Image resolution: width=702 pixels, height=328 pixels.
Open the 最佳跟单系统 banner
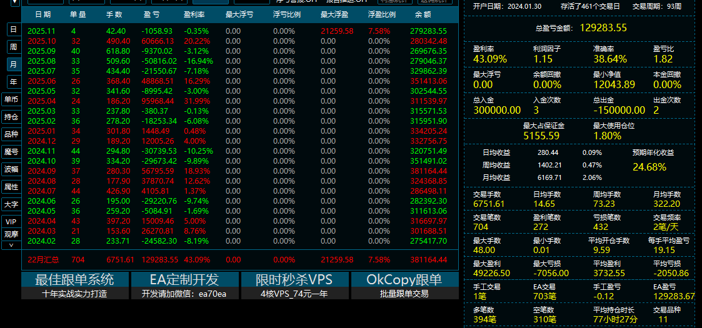(75, 280)
